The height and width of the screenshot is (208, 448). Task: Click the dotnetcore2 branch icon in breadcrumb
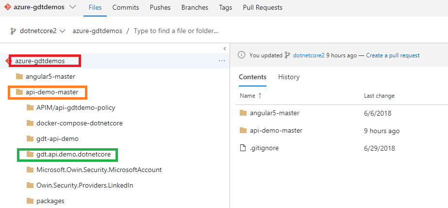[x=13, y=31]
